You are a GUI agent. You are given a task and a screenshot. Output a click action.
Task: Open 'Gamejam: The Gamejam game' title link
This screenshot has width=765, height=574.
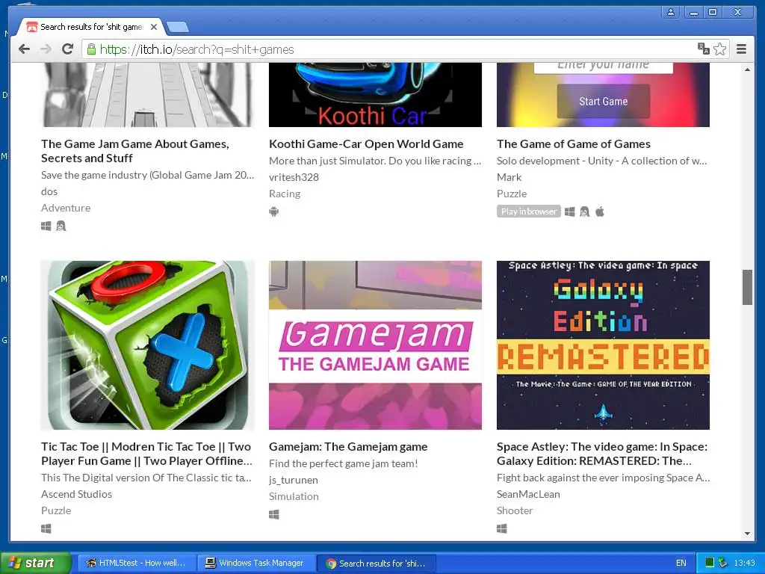click(348, 447)
